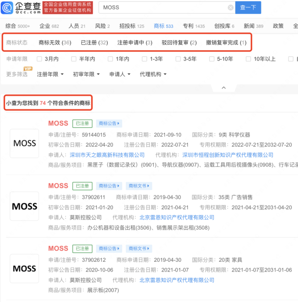Click the result count 74 text
Image resolution: width=298 pixels, height=302 pixels.
point(43,103)
